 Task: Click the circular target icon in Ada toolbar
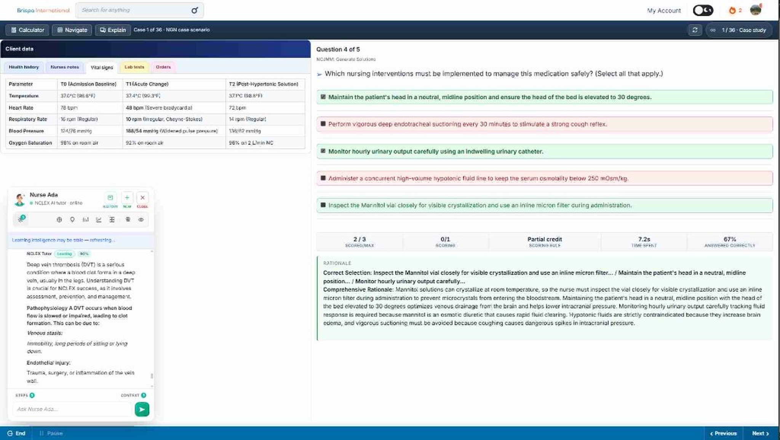tap(59, 220)
